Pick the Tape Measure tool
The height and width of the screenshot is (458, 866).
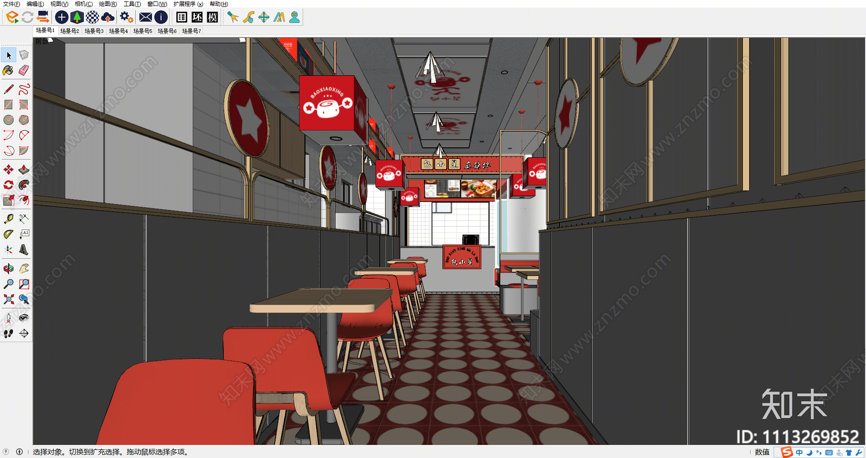9,219
